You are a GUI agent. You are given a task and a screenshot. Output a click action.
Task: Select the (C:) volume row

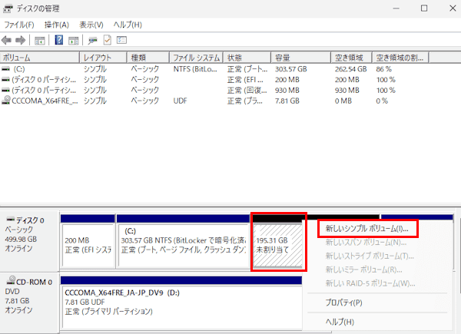pos(214,69)
